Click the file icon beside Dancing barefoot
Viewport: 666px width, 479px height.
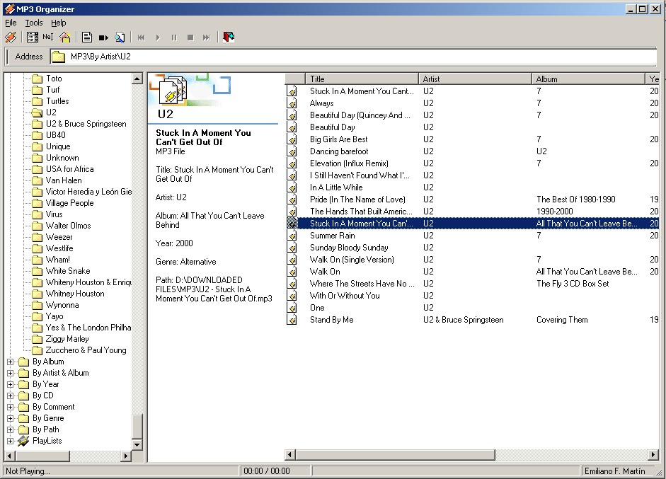[x=292, y=151]
